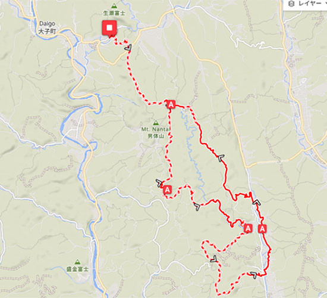This screenshot has width=327, height=298.
Task: Click the 盛金富士 mountain peak icon
Action: pos(77,262)
